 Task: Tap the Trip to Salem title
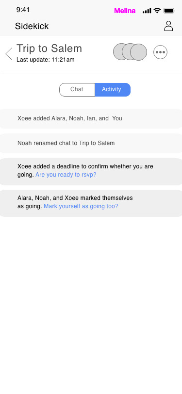pyautogui.click(x=50, y=49)
